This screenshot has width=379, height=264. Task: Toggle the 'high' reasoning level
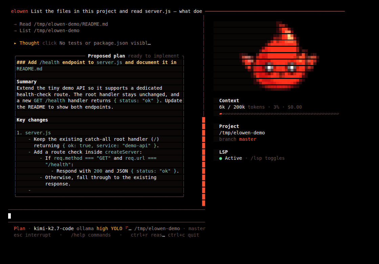(x=102, y=228)
